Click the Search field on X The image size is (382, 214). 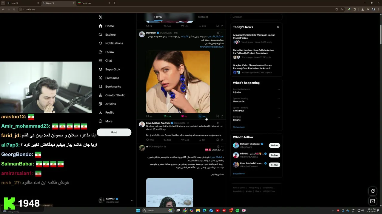click(256, 17)
